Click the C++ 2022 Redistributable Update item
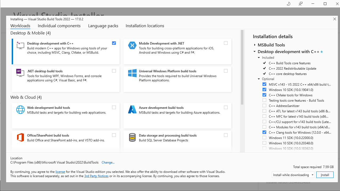This screenshot has width=340, height=191. [x=293, y=69]
